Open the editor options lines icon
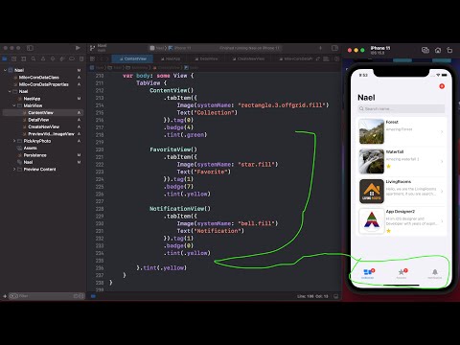 click(326, 58)
